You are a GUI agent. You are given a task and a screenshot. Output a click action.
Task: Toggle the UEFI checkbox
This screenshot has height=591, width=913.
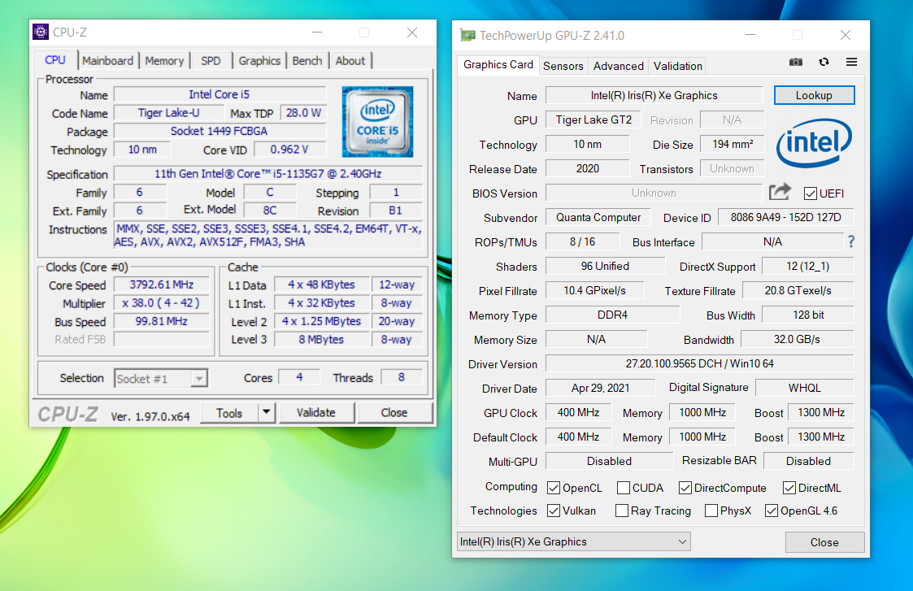(x=810, y=193)
